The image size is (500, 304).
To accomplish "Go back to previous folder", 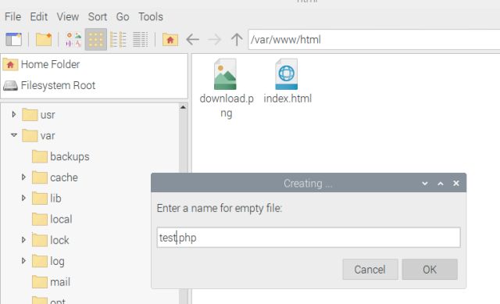I will 193,40.
